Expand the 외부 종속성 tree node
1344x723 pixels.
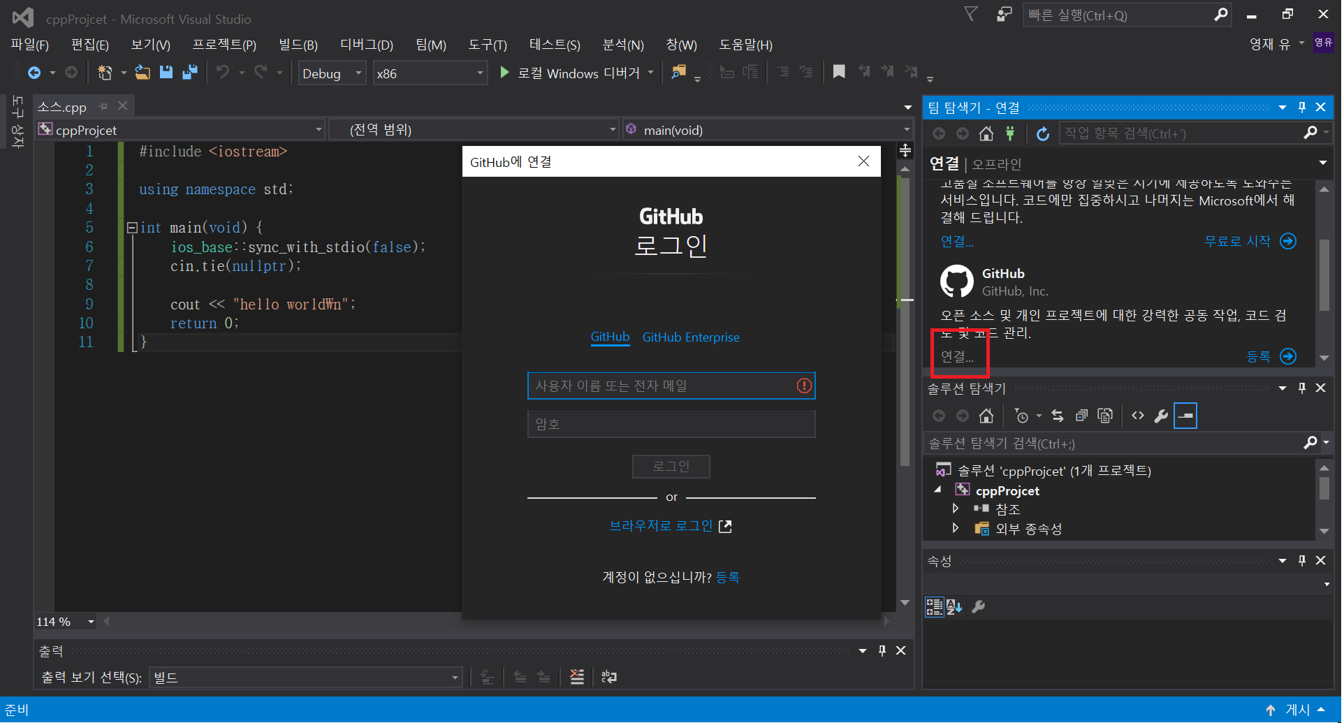955,528
